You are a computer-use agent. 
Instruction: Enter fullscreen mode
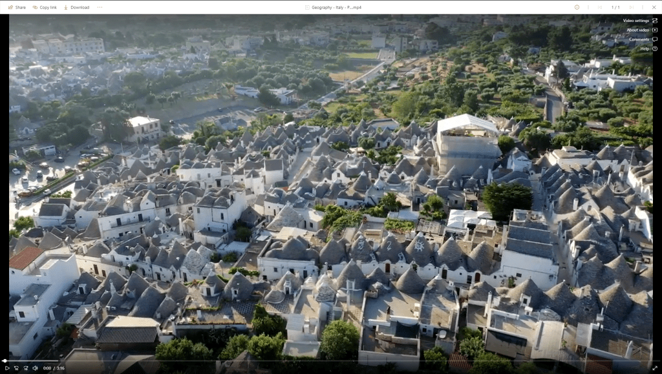click(x=654, y=368)
